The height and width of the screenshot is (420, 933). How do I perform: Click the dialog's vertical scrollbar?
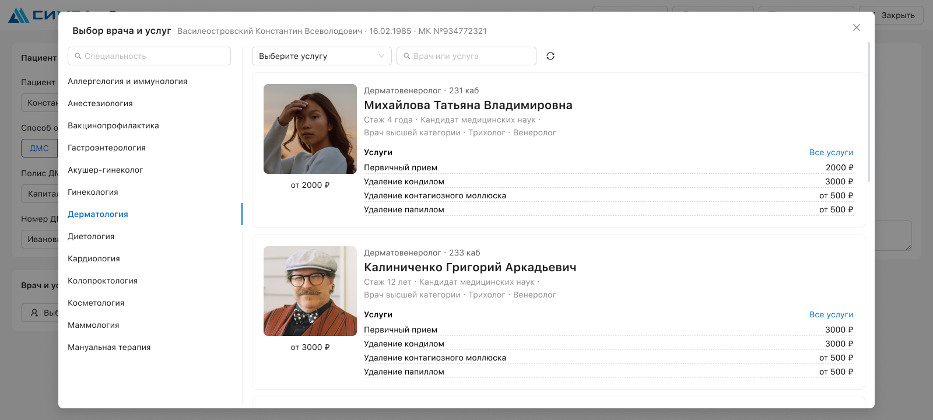(x=869, y=111)
